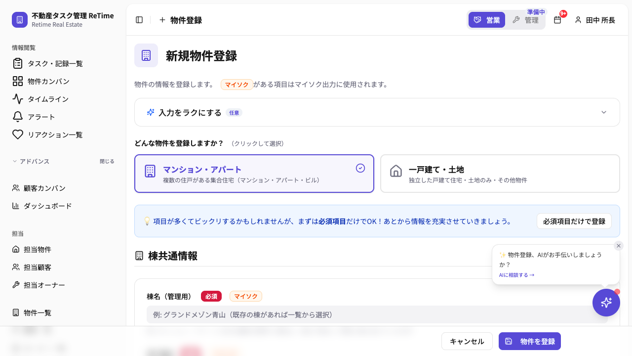632x356 pixels.
Task: Click the キャンセル button
Action: click(x=467, y=341)
